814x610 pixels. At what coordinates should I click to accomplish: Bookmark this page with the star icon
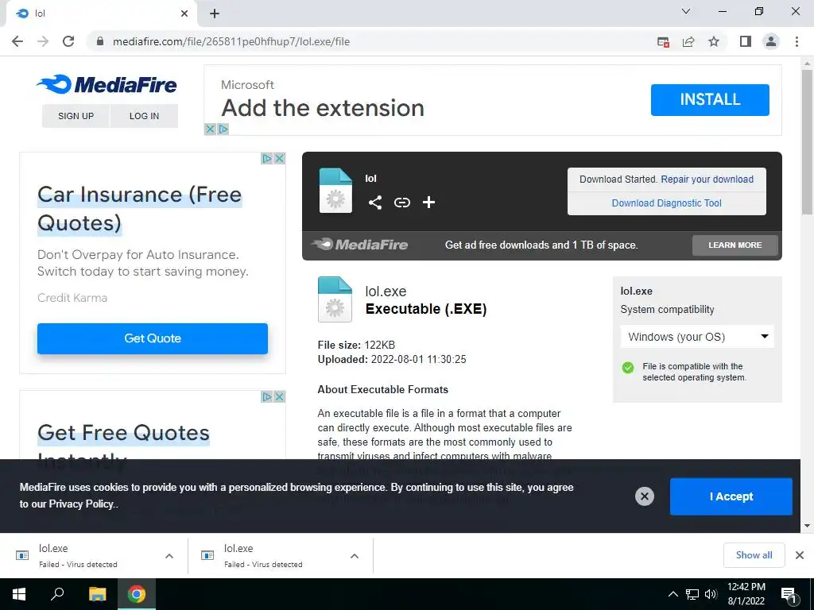point(714,41)
